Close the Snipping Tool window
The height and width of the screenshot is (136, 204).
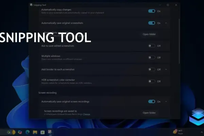click(x=176, y=5)
